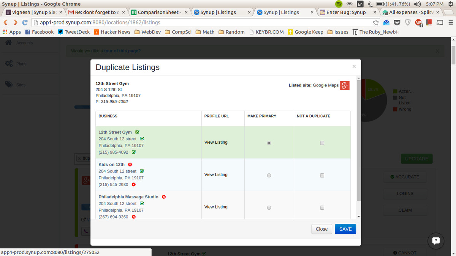456x256 pixels.
Task: Click the Bluetooth tray icon
Action: tap(369, 4)
